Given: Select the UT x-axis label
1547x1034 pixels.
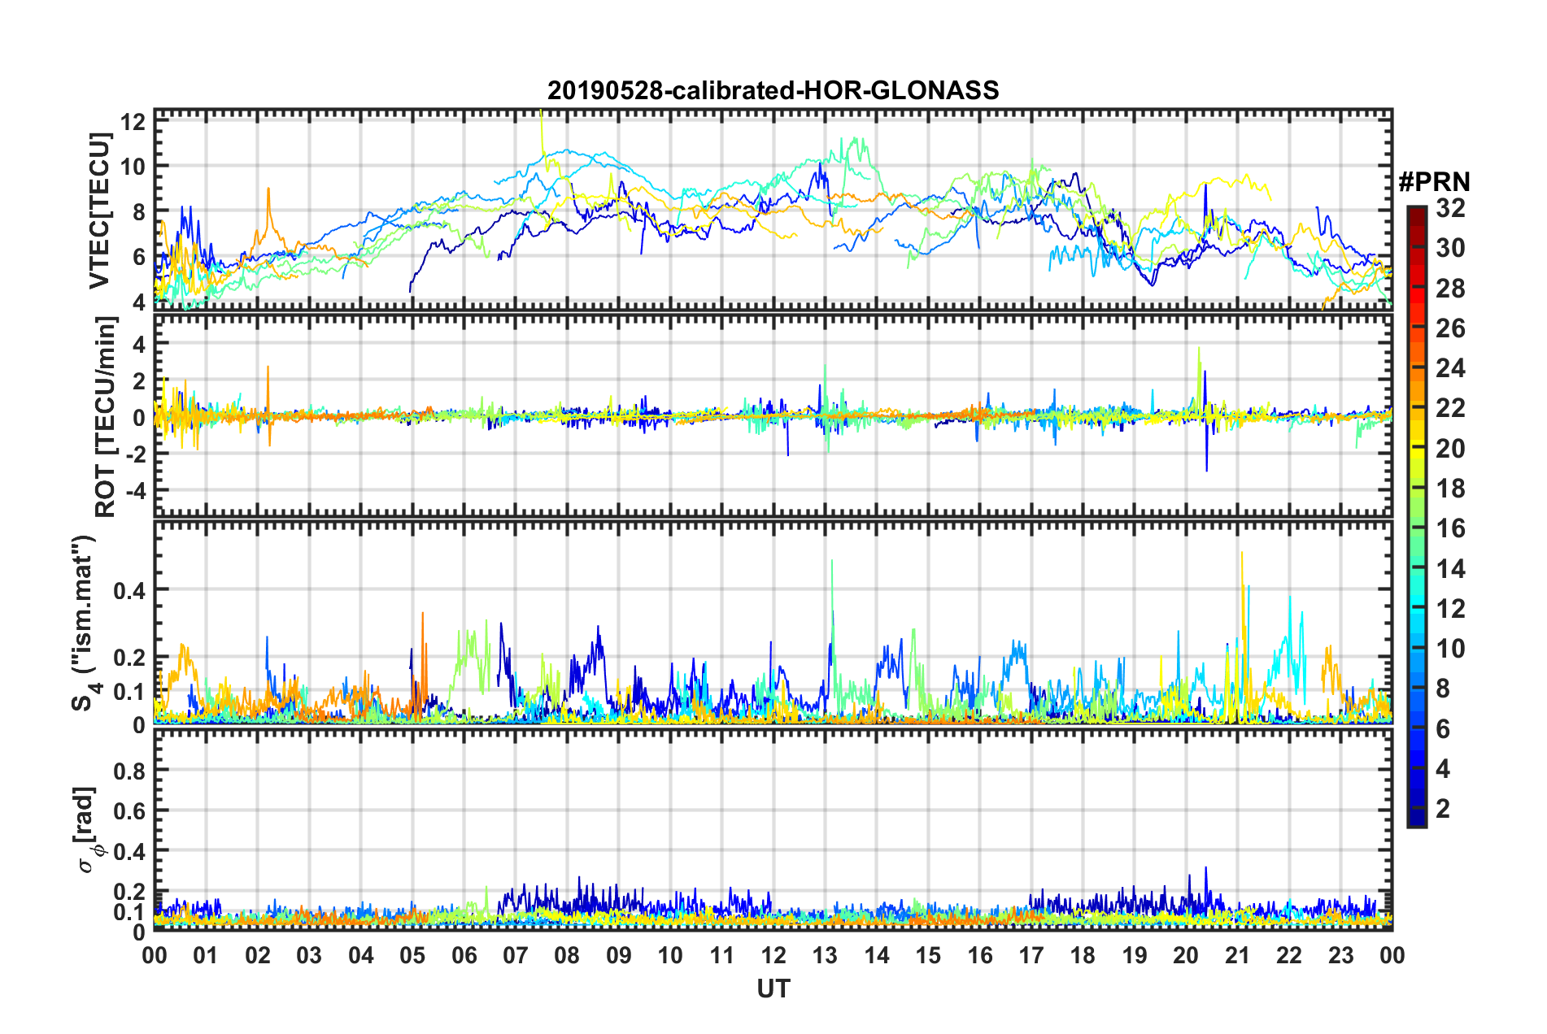Looking at the screenshot, I should [x=773, y=988].
